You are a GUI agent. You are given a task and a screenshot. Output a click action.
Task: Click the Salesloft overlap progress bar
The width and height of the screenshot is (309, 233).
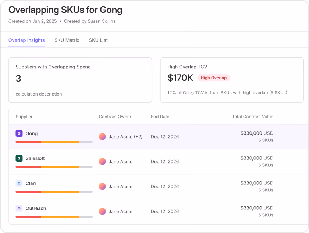[54, 167]
